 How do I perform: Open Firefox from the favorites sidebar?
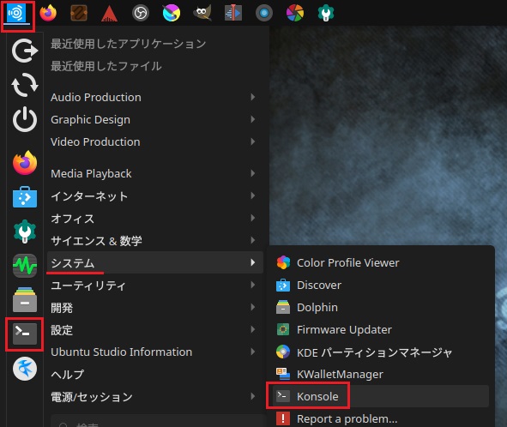click(25, 163)
